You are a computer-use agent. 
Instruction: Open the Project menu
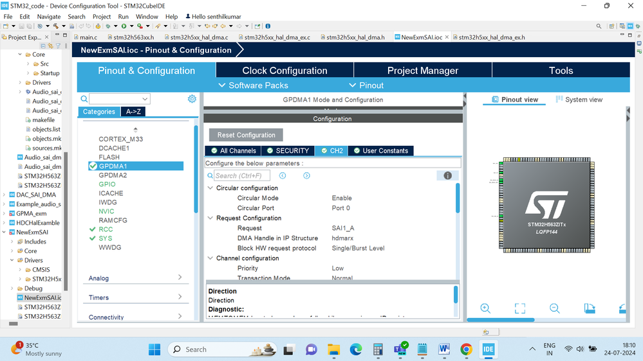(x=101, y=16)
